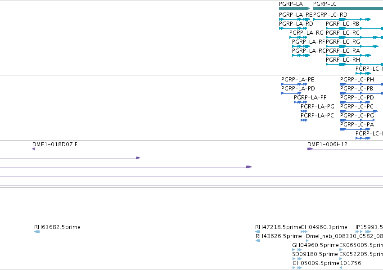This screenshot has width=383, height=270.
Task: Click PGRP-LA-PC protein label
Action: click(x=317, y=116)
